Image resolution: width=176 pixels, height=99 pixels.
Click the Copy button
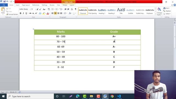tap(9, 12)
